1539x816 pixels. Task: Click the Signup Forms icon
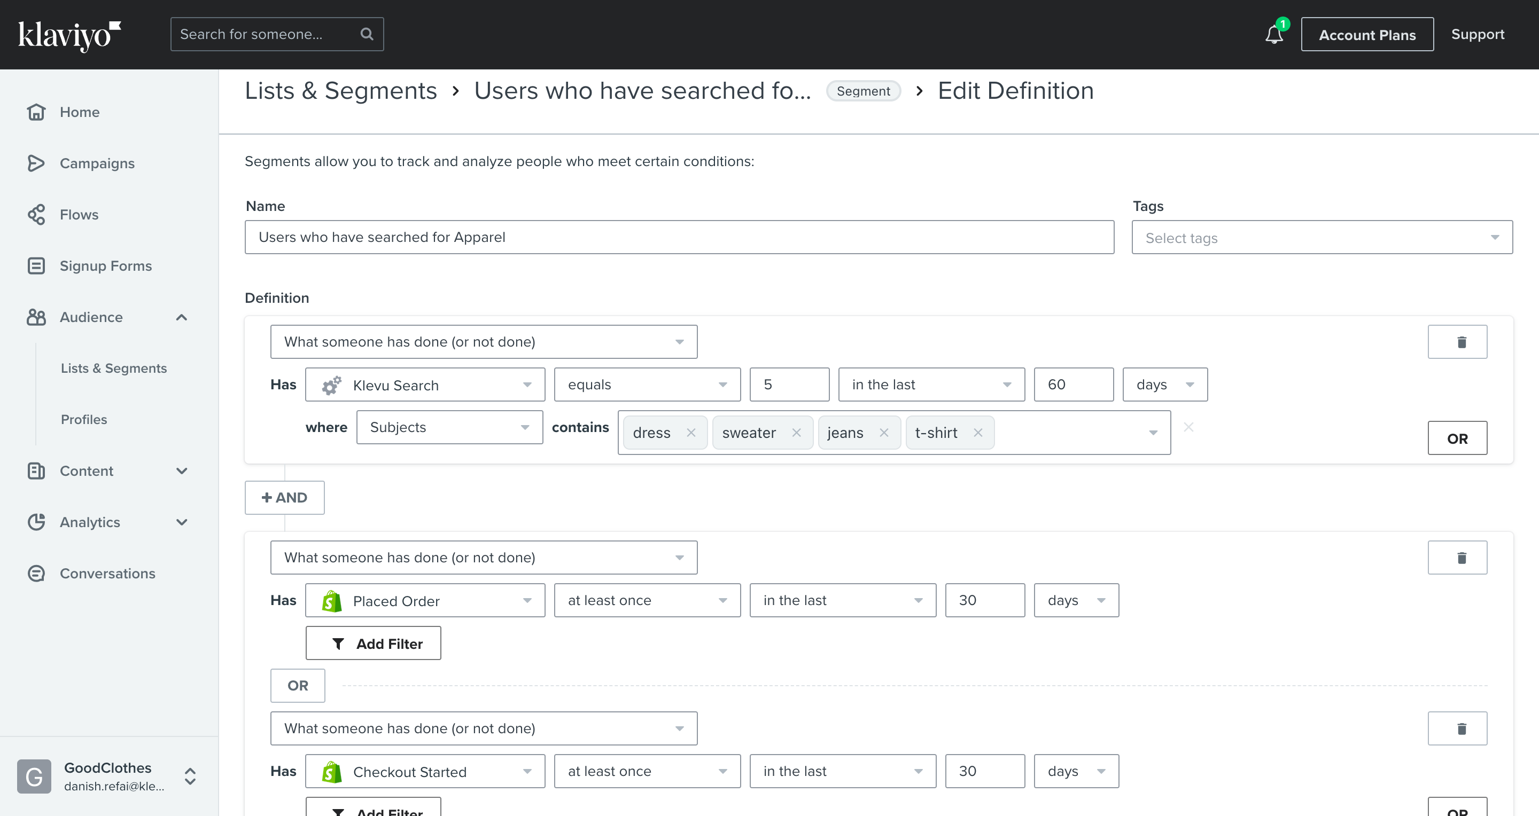pos(36,265)
